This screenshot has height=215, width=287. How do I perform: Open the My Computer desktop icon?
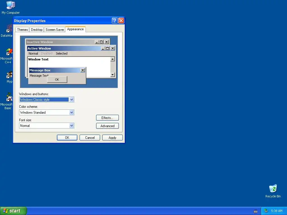11,7
